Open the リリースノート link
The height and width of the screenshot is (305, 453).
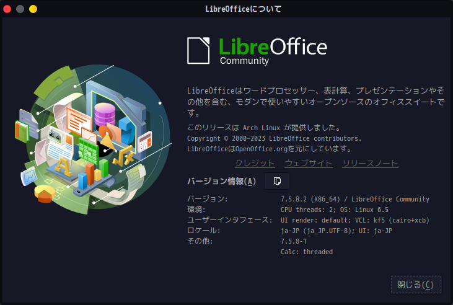(x=370, y=163)
